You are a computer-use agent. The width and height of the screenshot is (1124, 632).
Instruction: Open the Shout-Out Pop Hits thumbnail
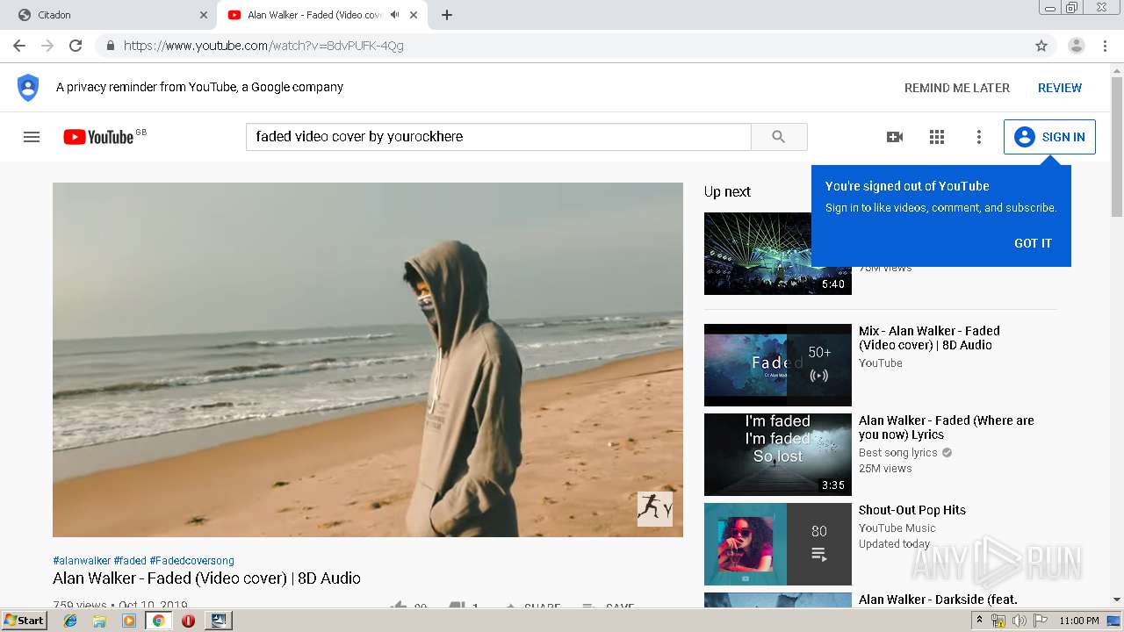(x=778, y=544)
